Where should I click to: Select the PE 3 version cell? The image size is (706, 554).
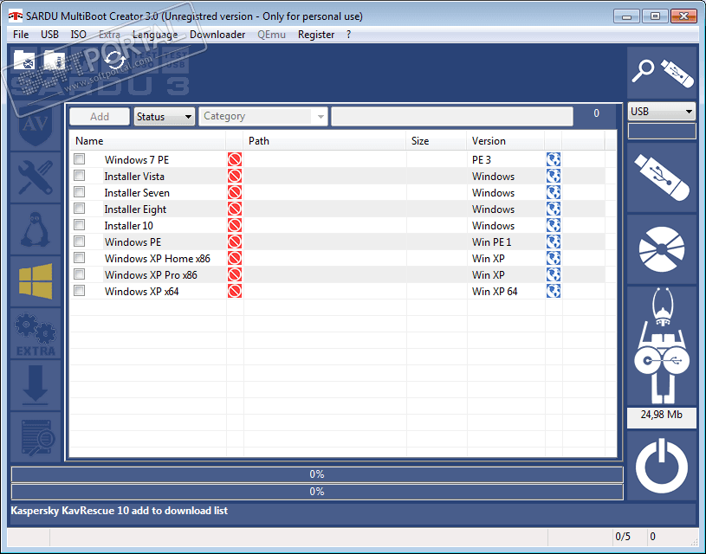pyautogui.click(x=482, y=160)
